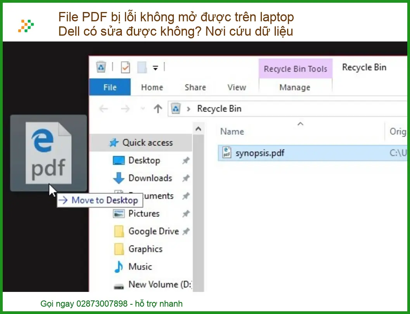This screenshot has height=314, width=410.
Task: Unpin Desktop from Quick access
Action: (185, 160)
